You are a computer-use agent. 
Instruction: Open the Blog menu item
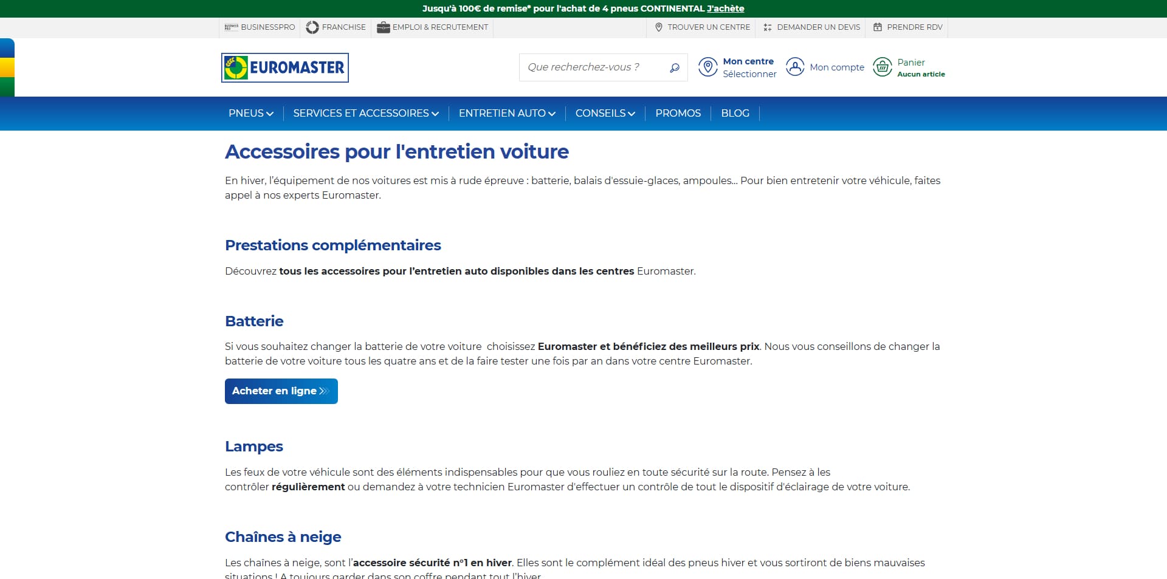coord(735,113)
